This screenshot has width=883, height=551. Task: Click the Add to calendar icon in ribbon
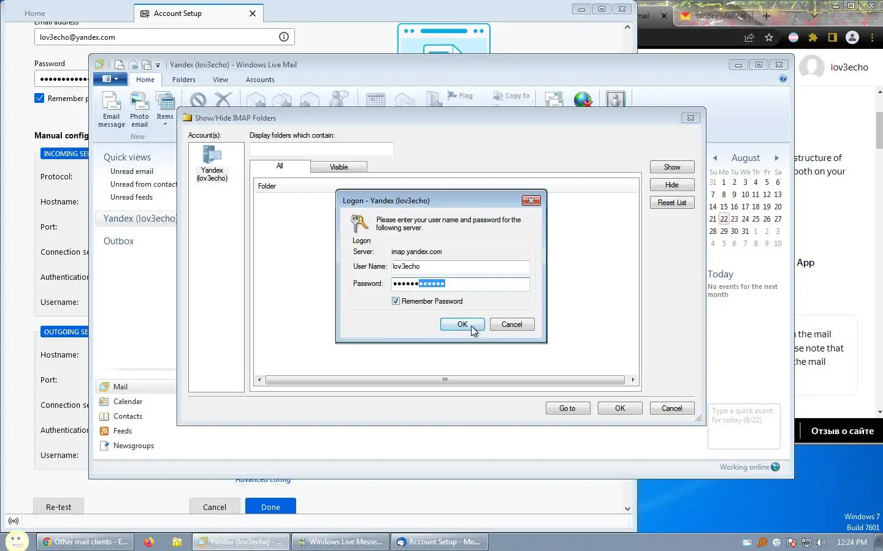pyautogui.click(x=375, y=99)
